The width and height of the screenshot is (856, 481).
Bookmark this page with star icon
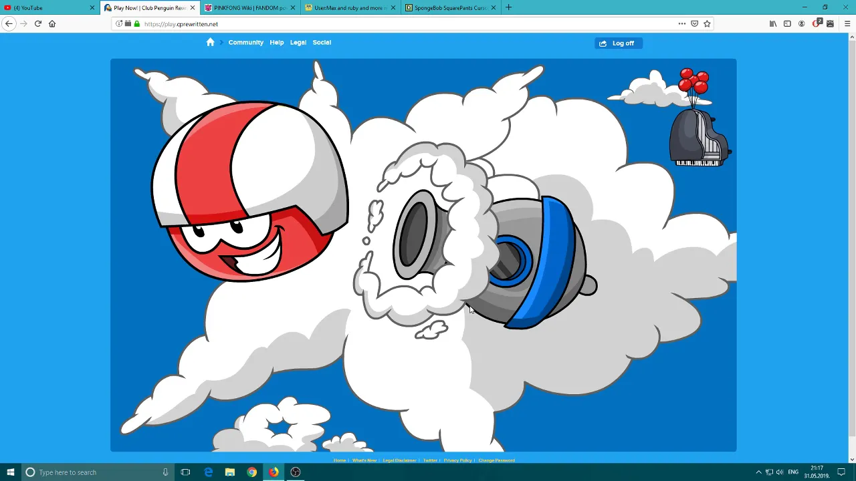pyautogui.click(x=707, y=23)
